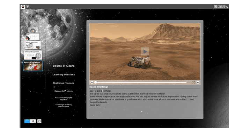Mute the video with the speaker icon
This screenshot has width=249, height=132.
point(198,82)
